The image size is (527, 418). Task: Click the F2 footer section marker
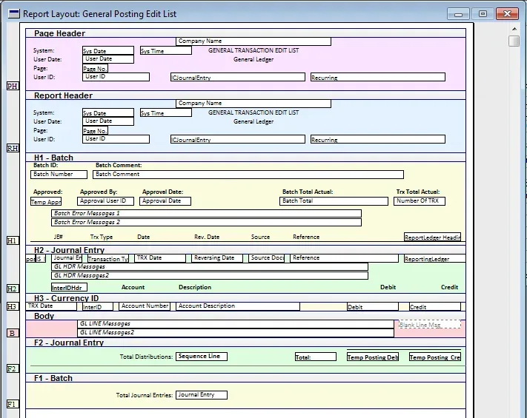coord(12,368)
